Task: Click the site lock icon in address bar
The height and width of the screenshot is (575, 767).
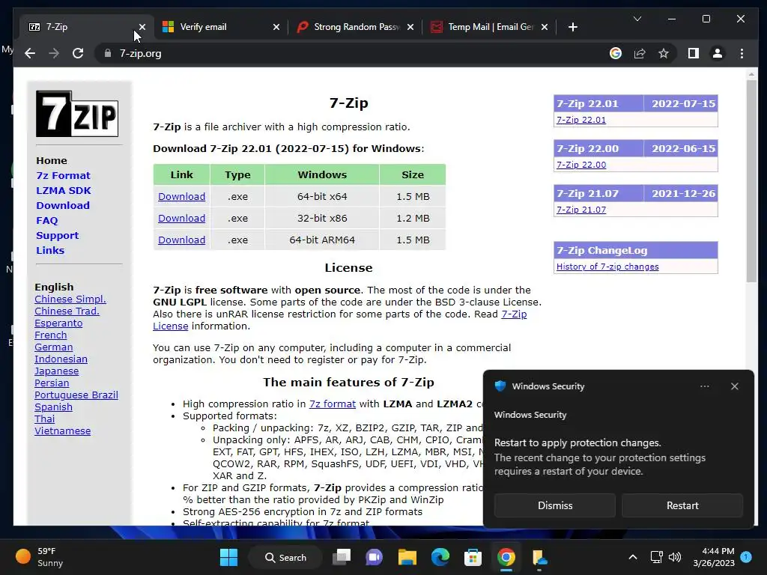Action: 108,53
